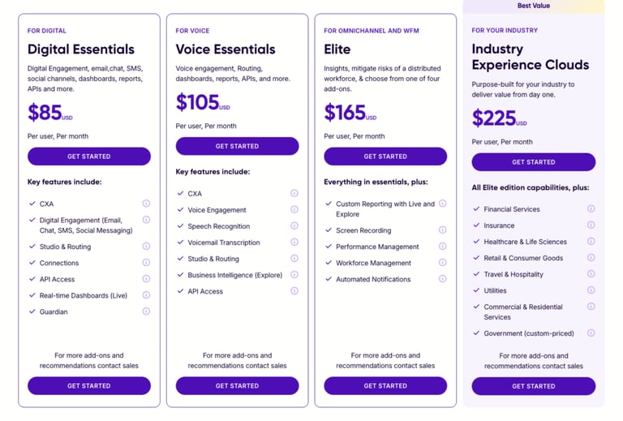Image resolution: width=623 pixels, height=421 pixels.
Task: Open info icon beside Speech Recognition
Action: (x=294, y=226)
